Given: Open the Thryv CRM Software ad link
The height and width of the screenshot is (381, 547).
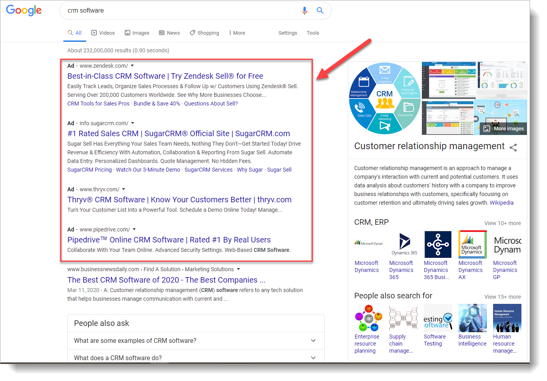Looking at the screenshot, I should click(x=179, y=200).
